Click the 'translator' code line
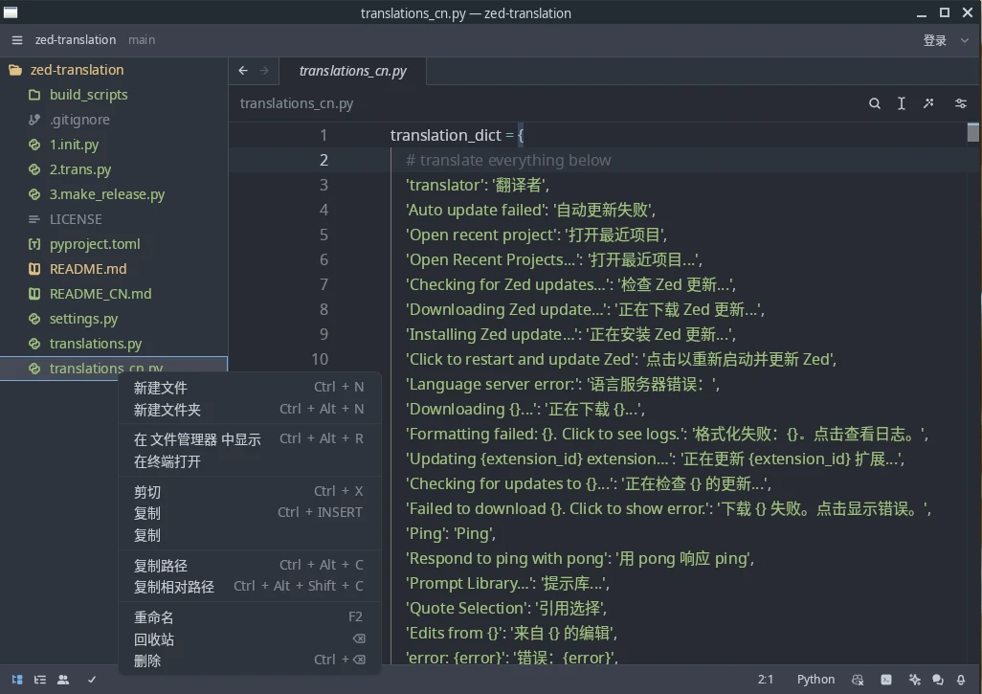 478,186
